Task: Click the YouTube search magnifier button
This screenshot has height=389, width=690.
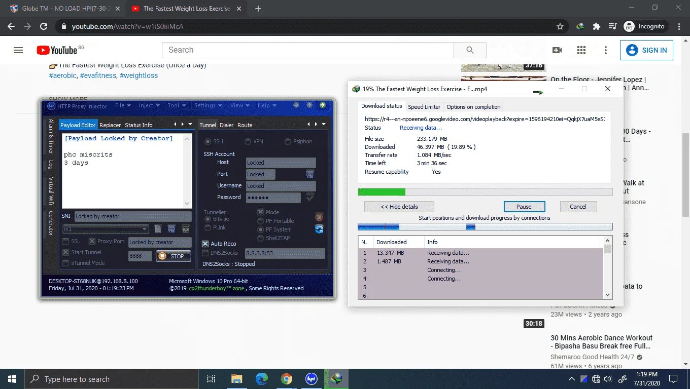Action: click(470, 50)
